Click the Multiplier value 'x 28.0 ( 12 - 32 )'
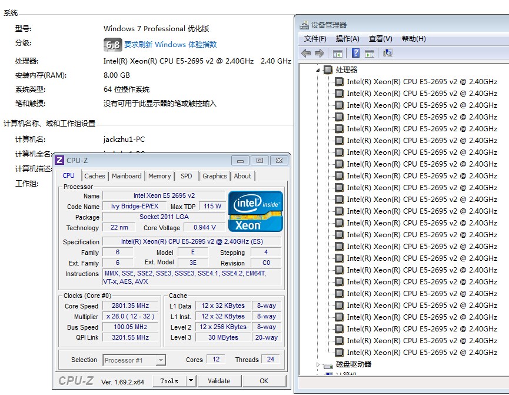The height and width of the screenshot is (395, 509). pos(130,316)
